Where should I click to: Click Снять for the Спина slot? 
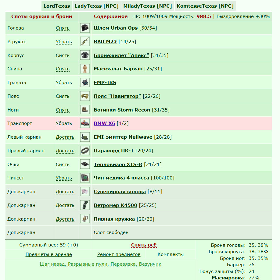pyautogui.click(x=63, y=69)
